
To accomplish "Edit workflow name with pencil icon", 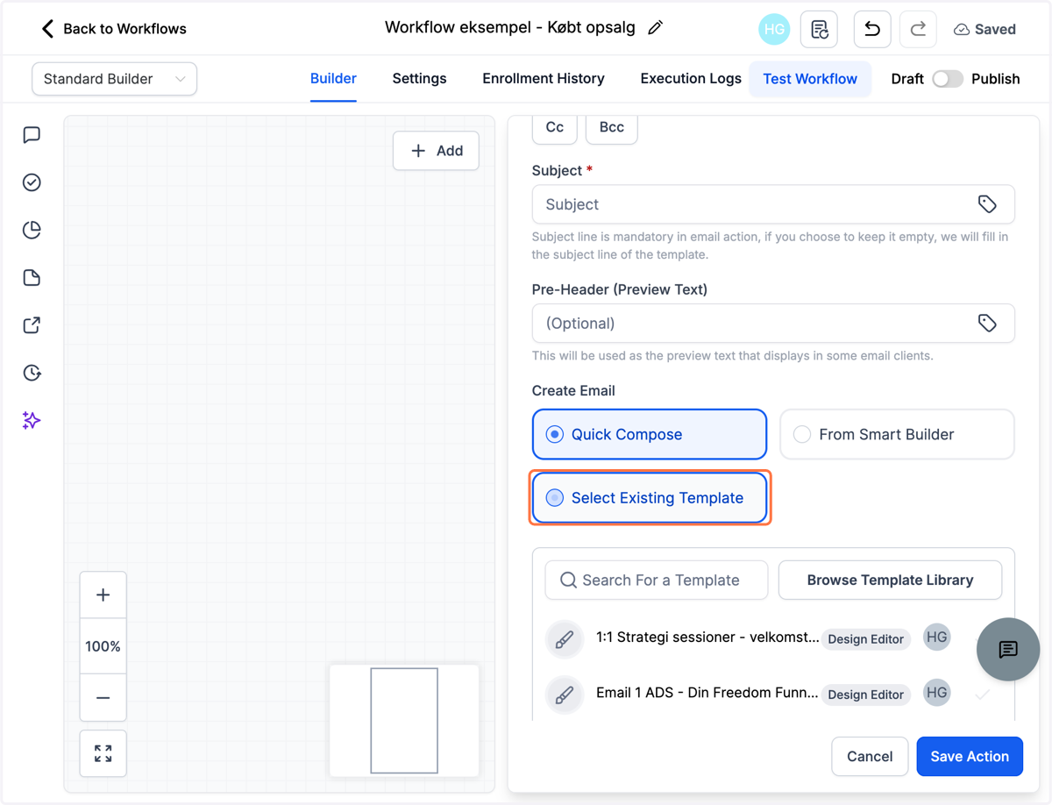I will (x=655, y=28).
